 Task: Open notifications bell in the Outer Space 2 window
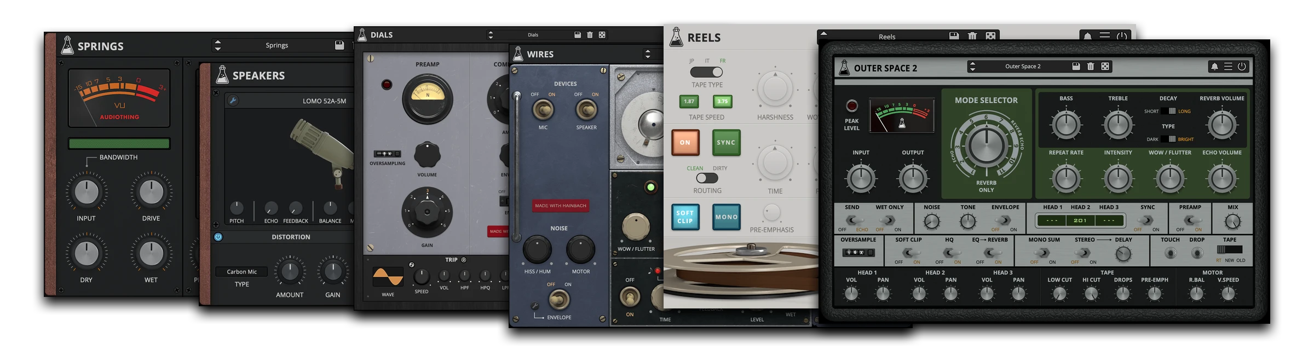click(1214, 66)
